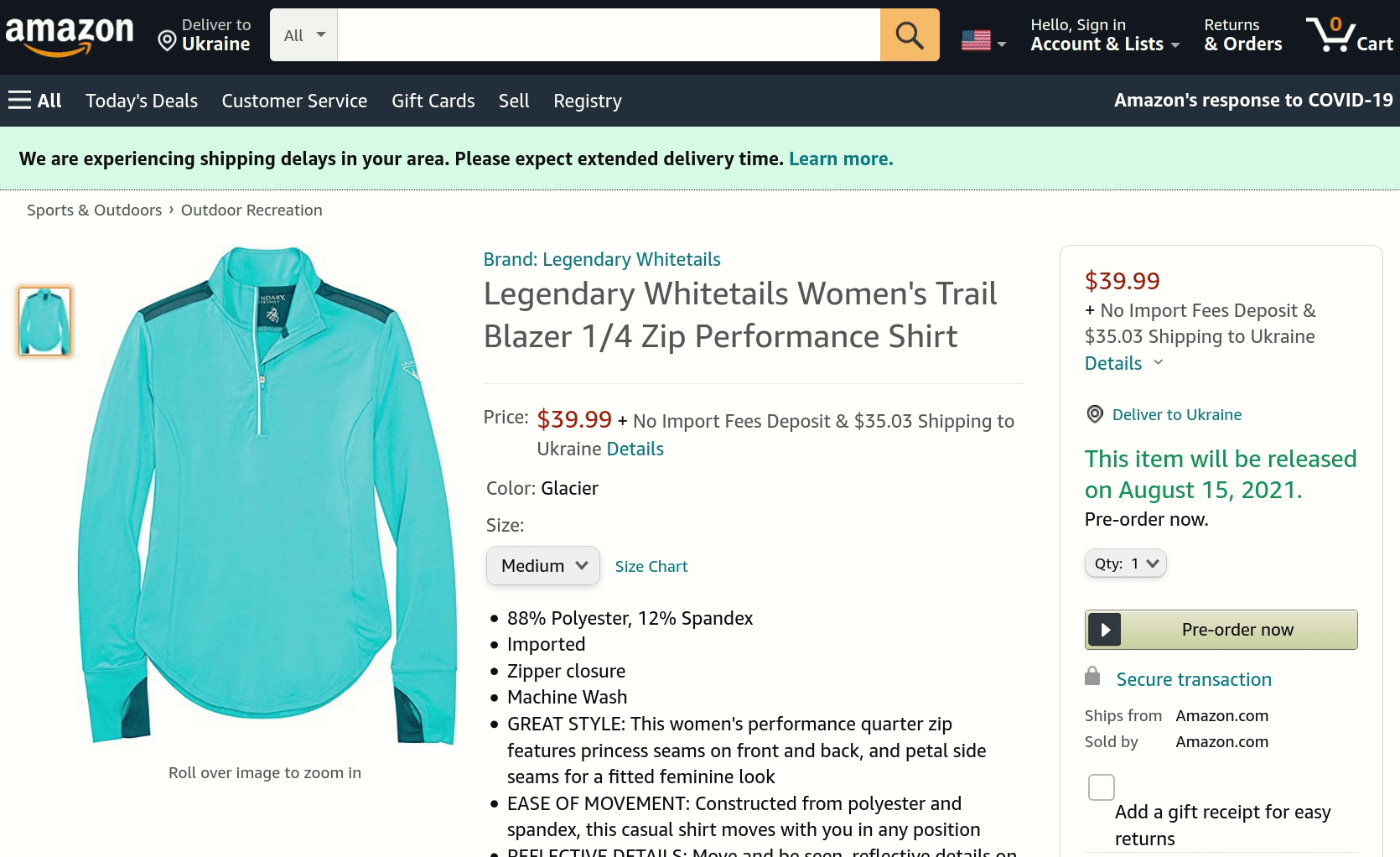1400x857 pixels.
Task: Select the Gift Cards menu item
Action: pyautogui.click(x=433, y=101)
